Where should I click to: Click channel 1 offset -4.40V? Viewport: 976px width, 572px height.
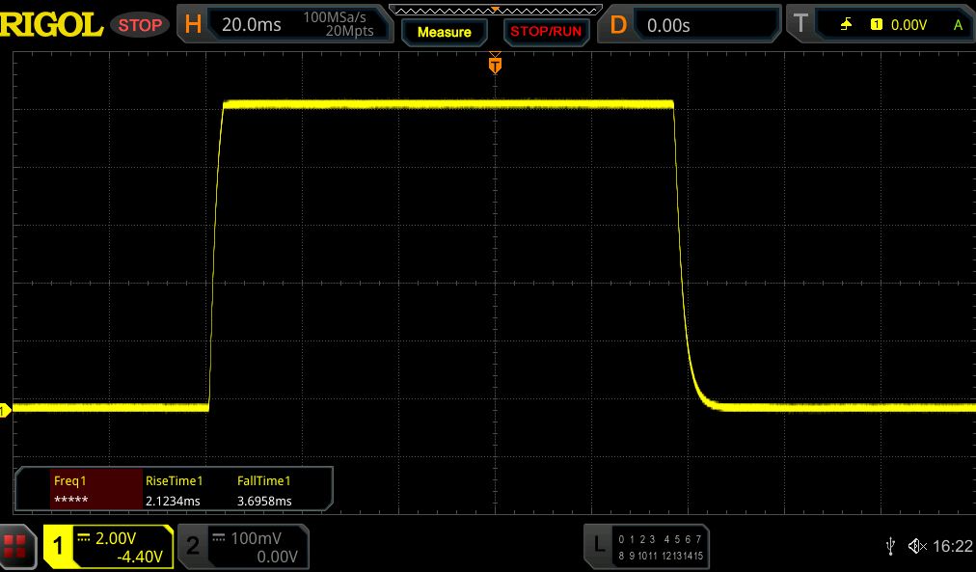pyautogui.click(x=140, y=556)
